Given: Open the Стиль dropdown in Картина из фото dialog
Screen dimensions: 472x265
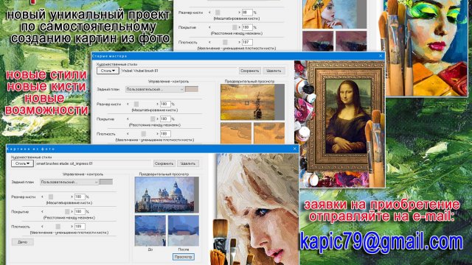Looking at the screenshot, I should pos(22,163).
